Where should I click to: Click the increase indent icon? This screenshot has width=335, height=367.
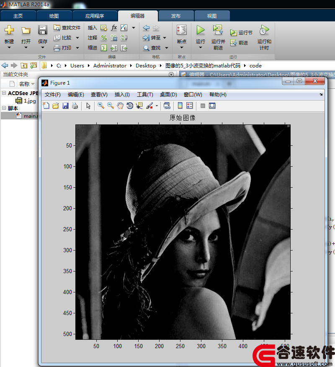(x=114, y=48)
